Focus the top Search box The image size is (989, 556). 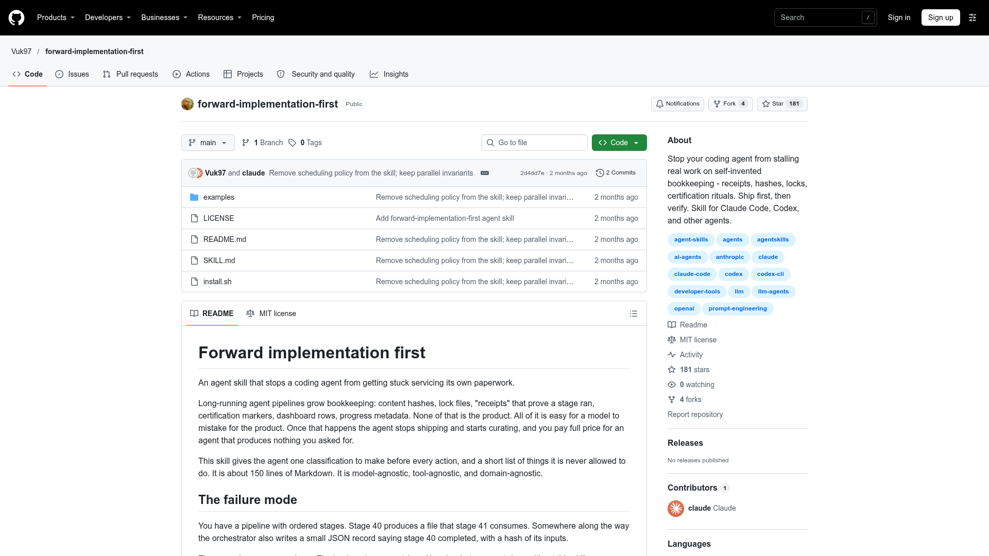coord(826,18)
